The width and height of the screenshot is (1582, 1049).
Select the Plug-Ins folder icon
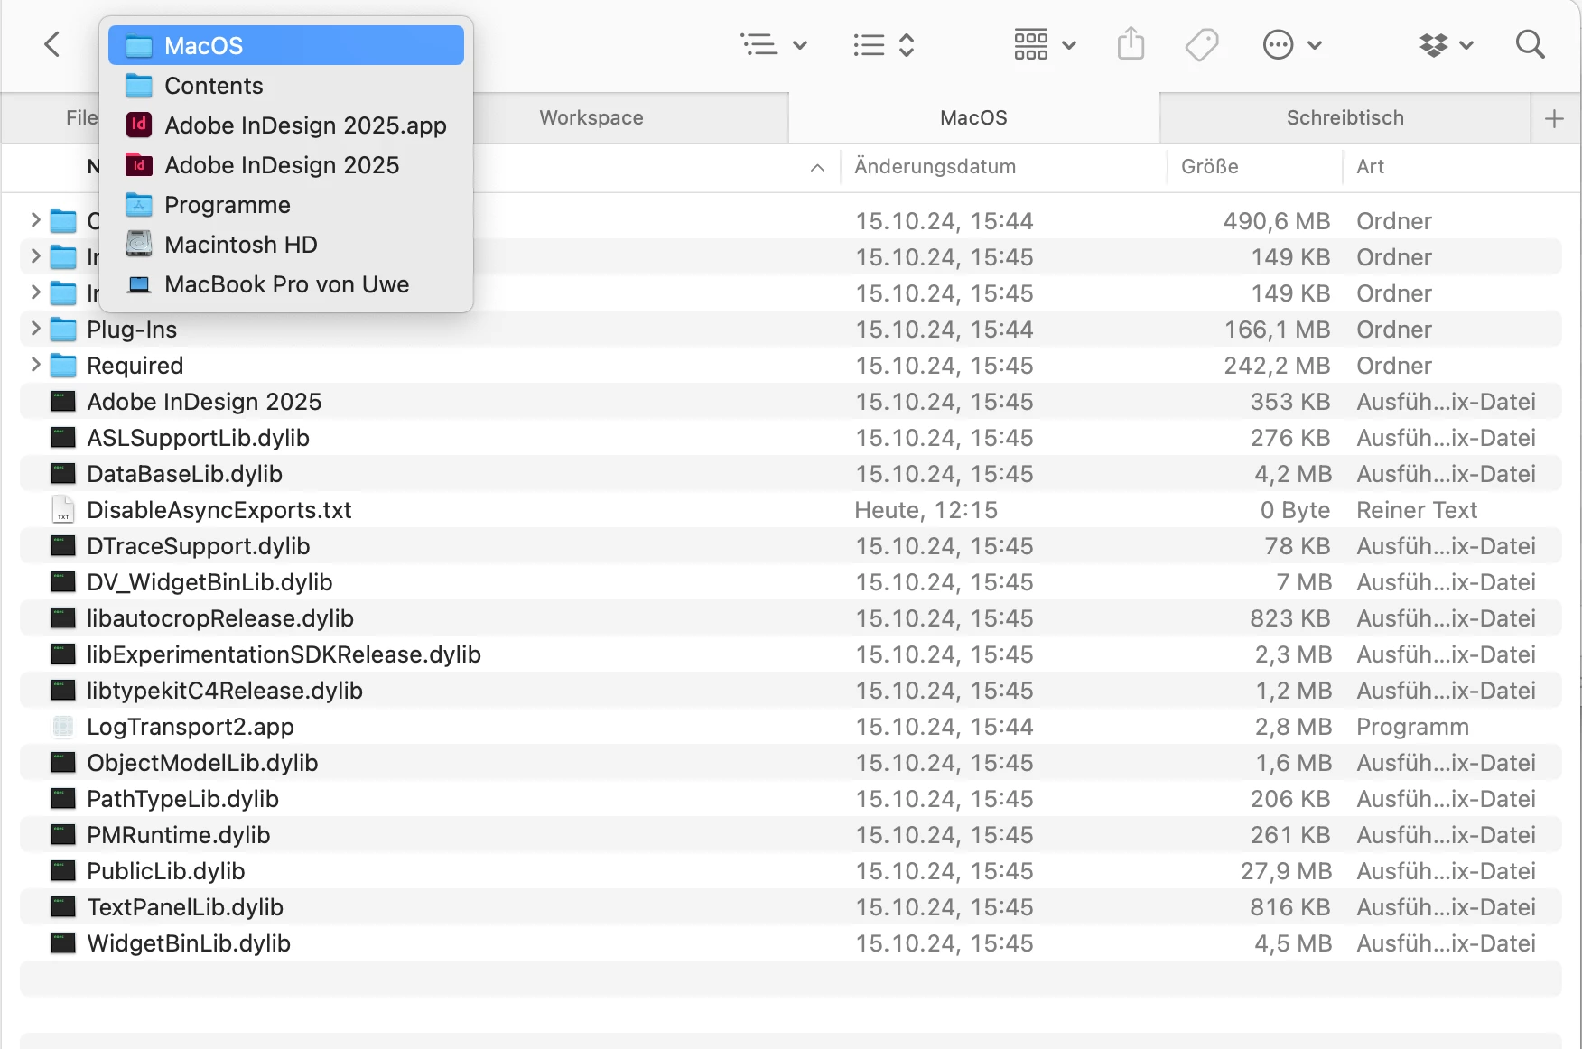(63, 330)
